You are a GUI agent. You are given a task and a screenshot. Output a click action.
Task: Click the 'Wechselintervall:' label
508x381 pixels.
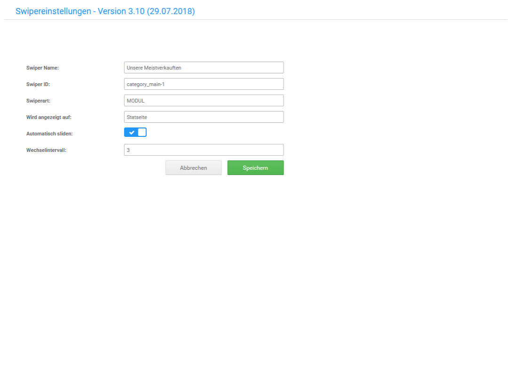coord(46,150)
